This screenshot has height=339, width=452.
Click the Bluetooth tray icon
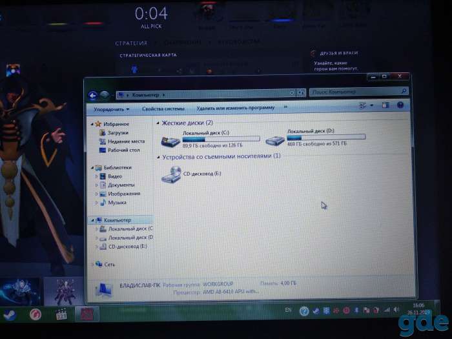click(x=356, y=310)
